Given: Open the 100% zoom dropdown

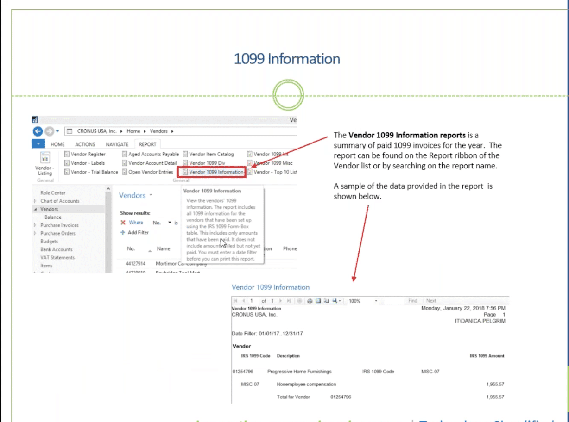Looking at the screenshot, I should 376,301.
